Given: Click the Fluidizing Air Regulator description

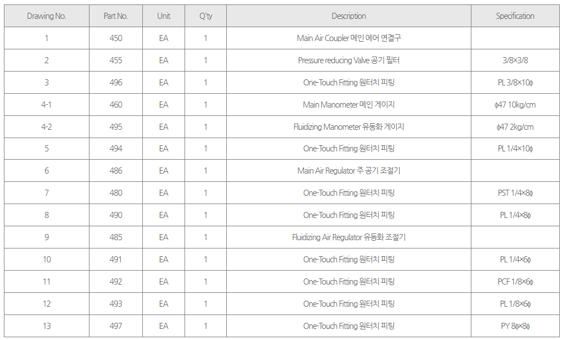Looking at the screenshot, I should click(x=349, y=237).
